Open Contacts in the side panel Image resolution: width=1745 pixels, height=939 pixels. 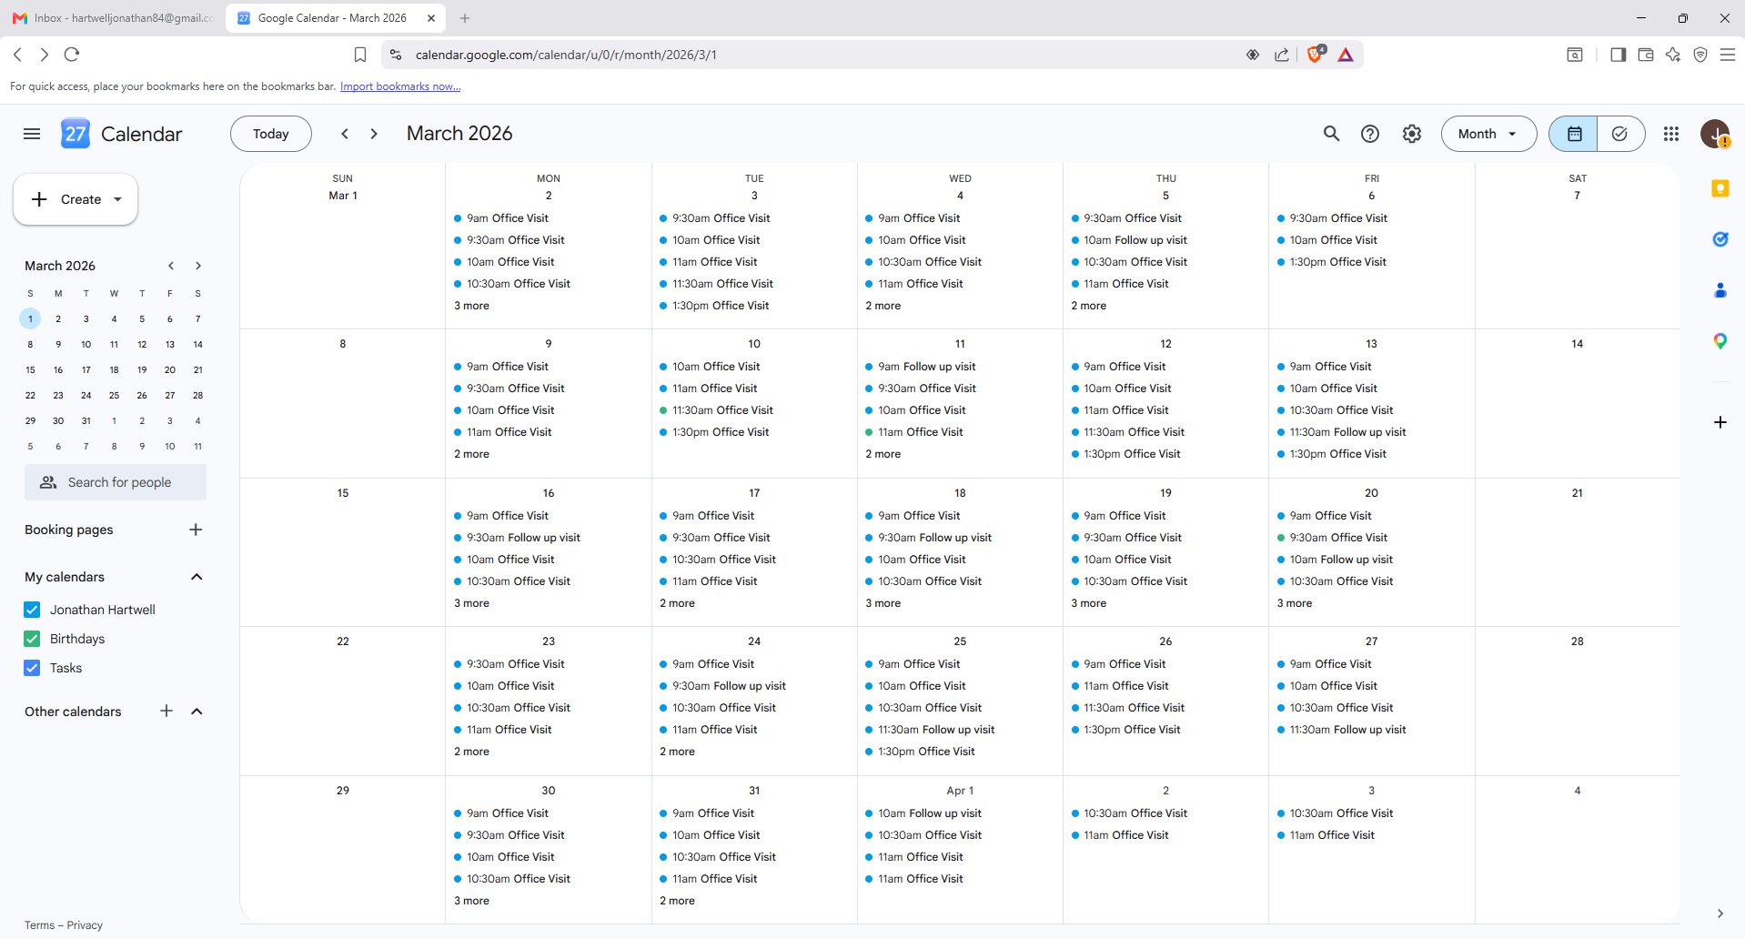pos(1720,290)
